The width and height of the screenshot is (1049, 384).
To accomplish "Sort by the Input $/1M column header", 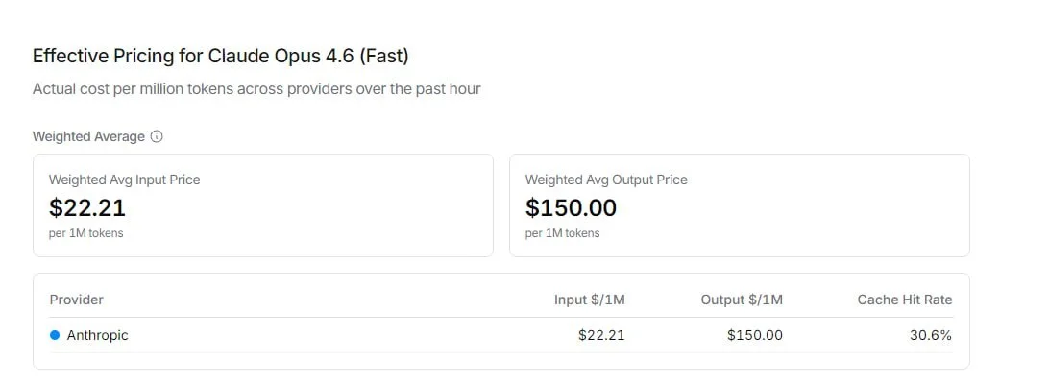I will point(589,300).
